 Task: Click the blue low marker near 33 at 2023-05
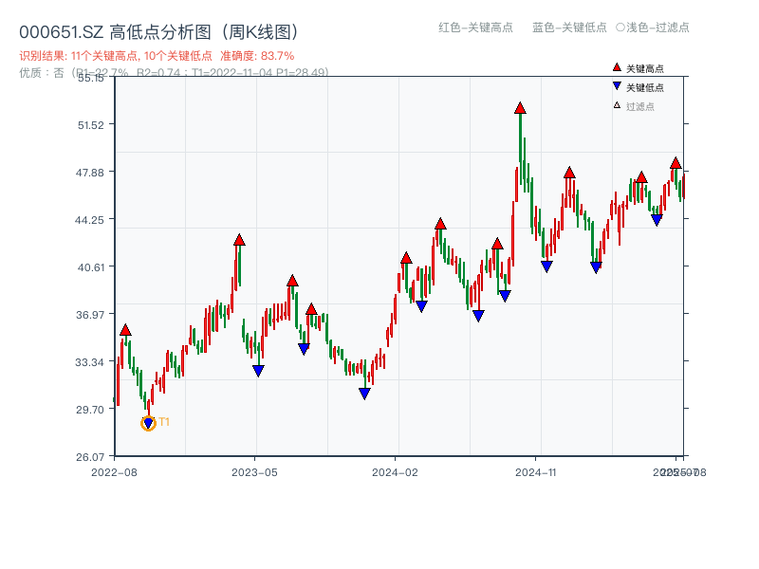[258, 371]
